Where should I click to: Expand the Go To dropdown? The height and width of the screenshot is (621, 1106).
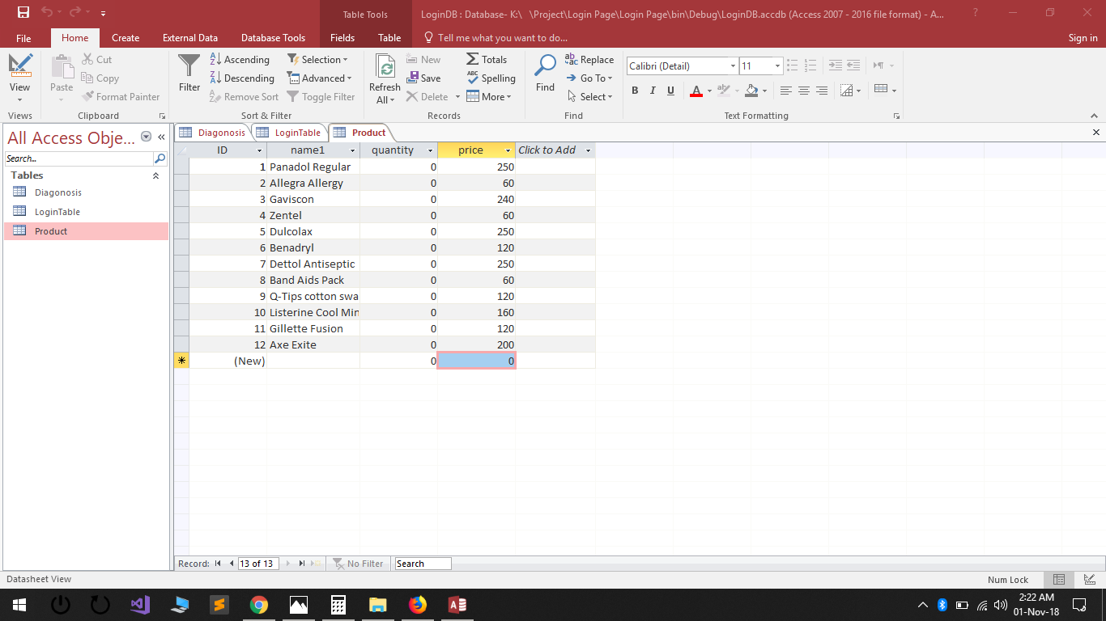pyautogui.click(x=589, y=78)
